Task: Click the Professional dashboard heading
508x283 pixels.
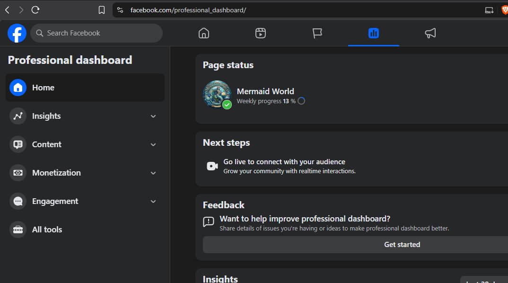Action: (x=70, y=60)
